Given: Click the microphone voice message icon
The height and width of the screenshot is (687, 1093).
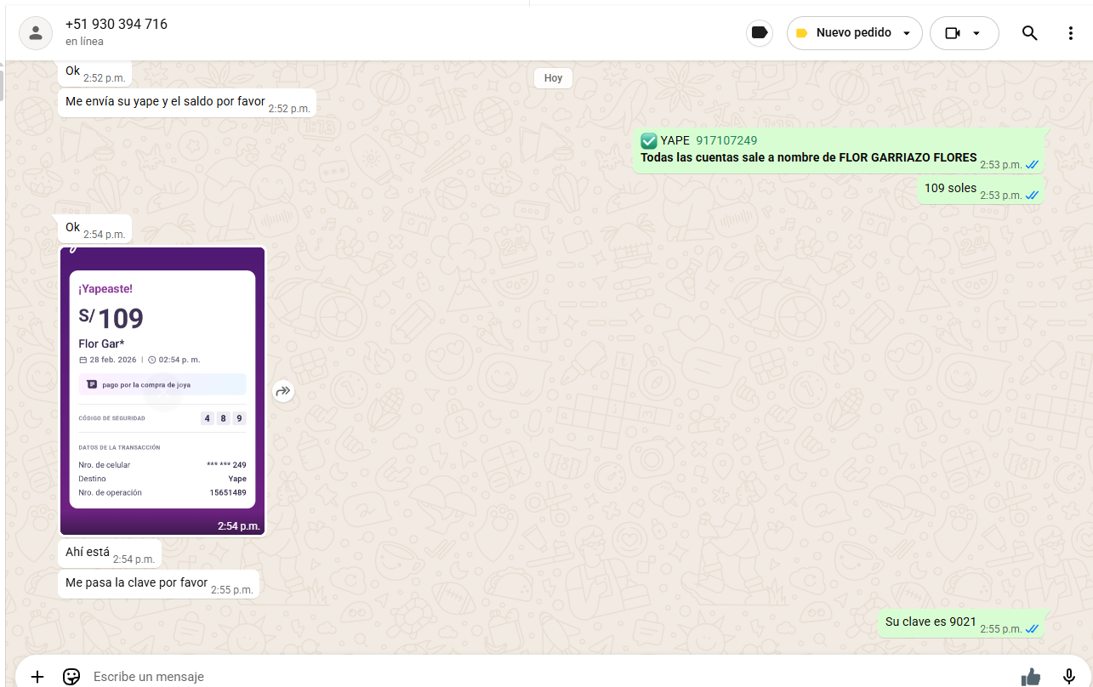Looking at the screenshot, I should tap(1069, 677).
